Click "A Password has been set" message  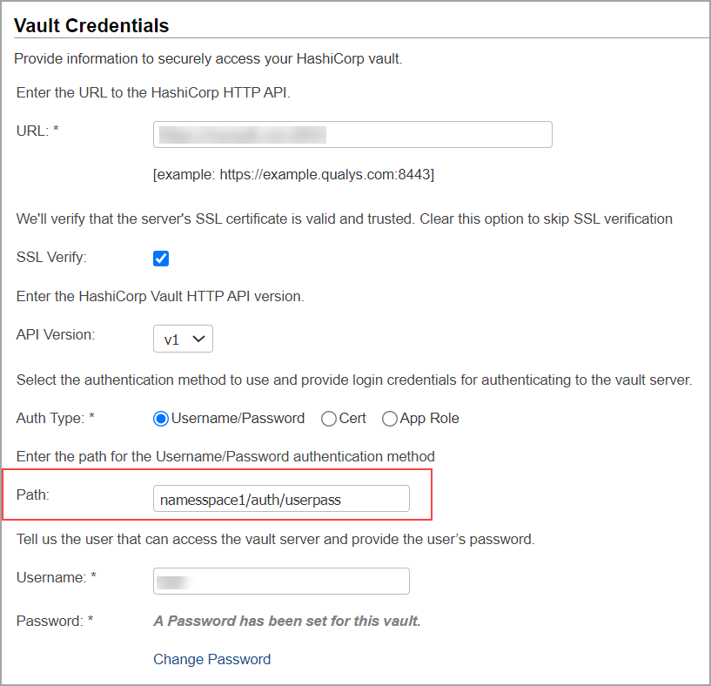(287, 621)
